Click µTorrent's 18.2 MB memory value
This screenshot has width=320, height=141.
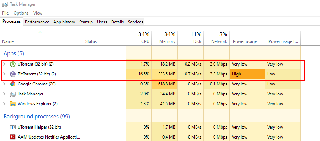[168, 64]
